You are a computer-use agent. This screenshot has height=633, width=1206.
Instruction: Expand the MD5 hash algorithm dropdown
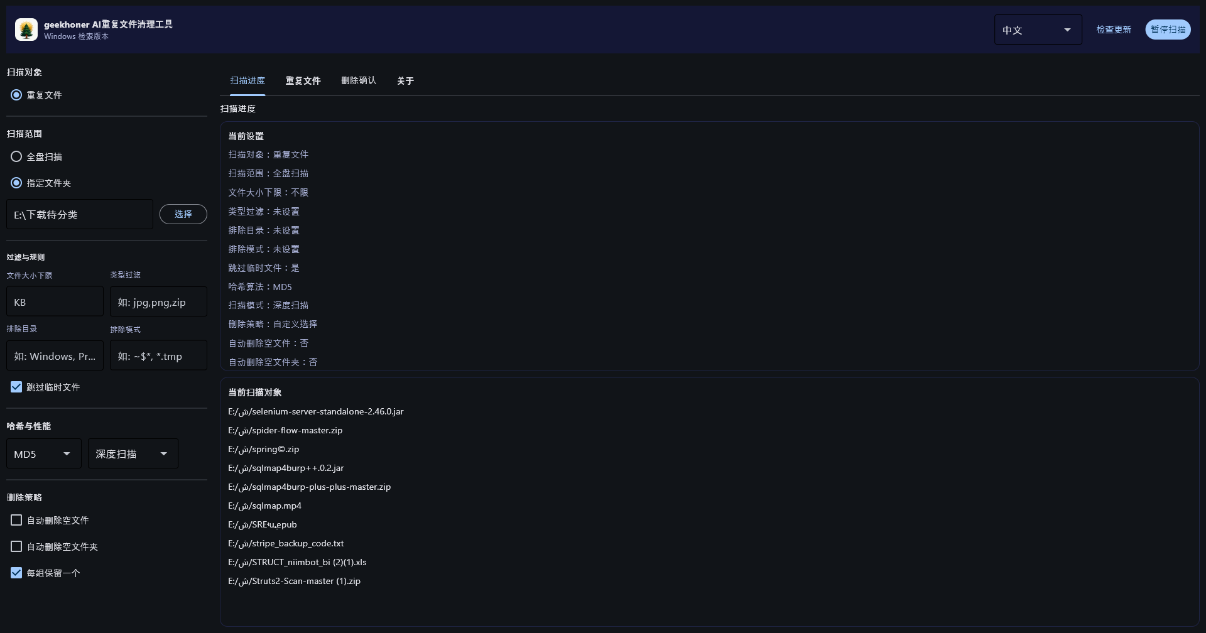[x=43, y=454]
